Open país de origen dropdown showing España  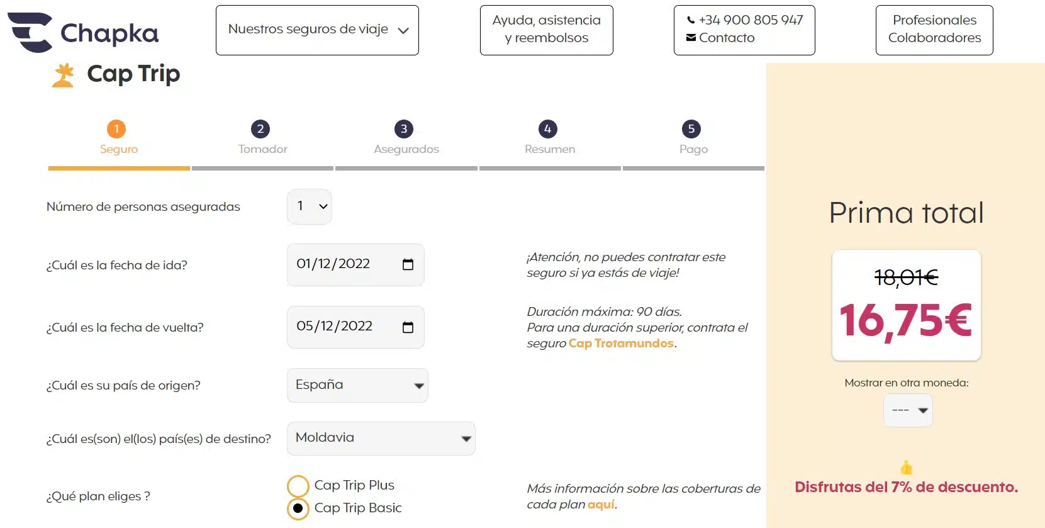[x=357, y=385]
